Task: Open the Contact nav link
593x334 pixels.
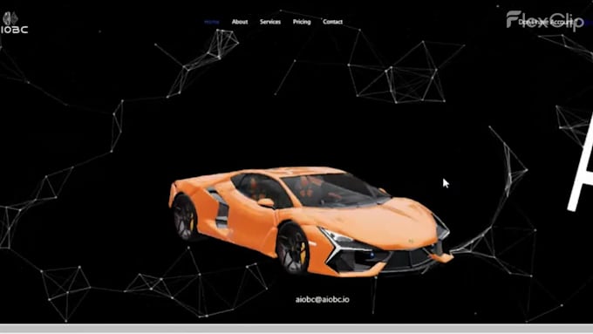Action: coord(333,22)
